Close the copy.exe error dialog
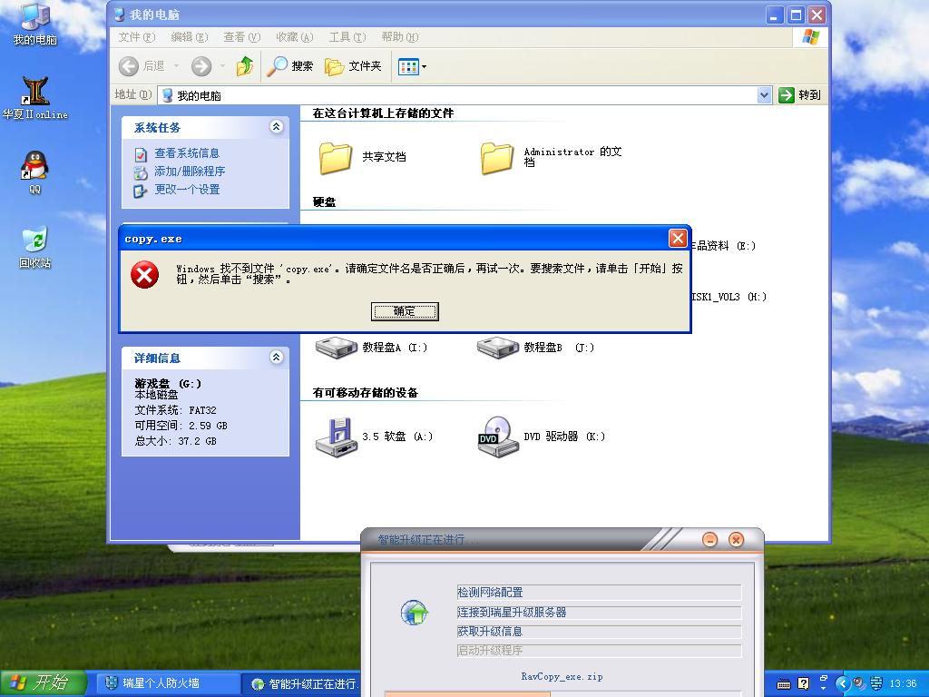This screenshot has height=697, width=929. (x=677, y=239)
